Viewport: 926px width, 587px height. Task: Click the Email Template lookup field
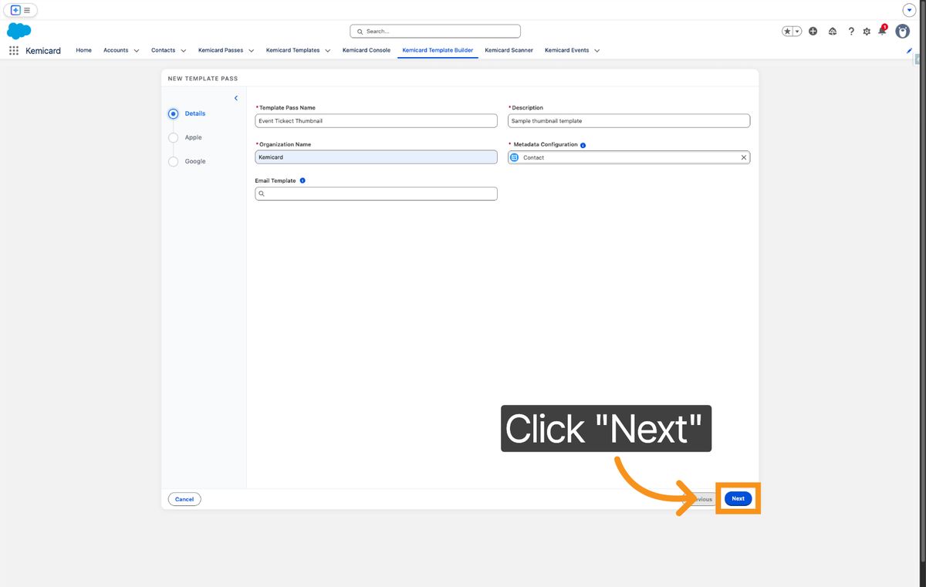pos(376,194)
